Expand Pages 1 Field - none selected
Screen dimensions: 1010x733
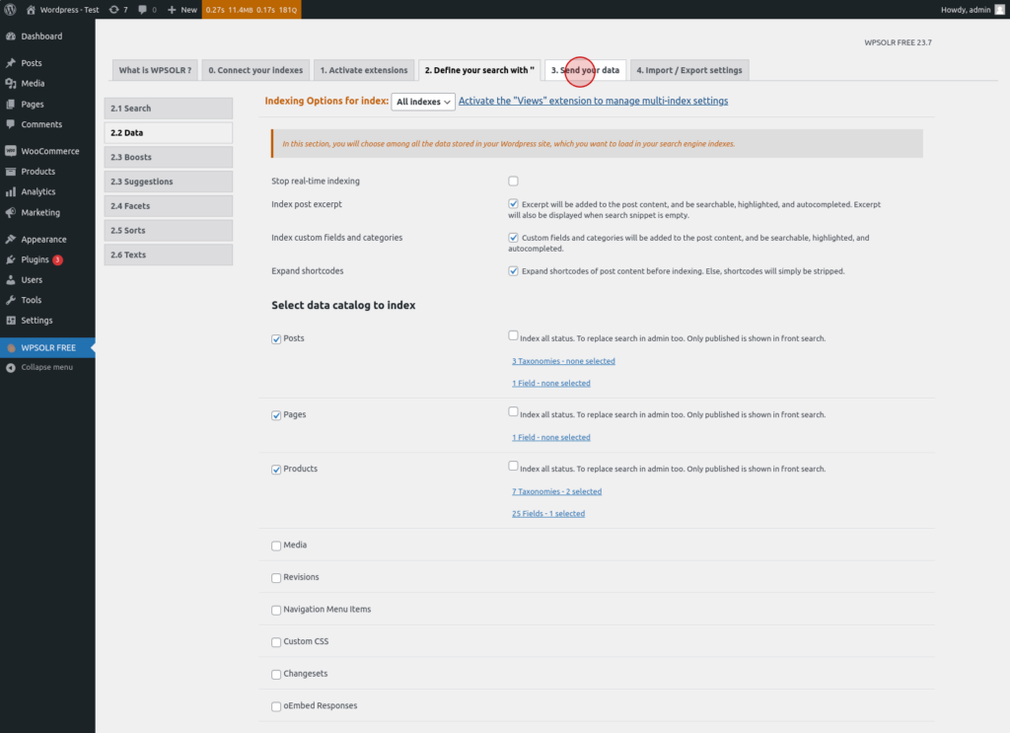[551, 437]
